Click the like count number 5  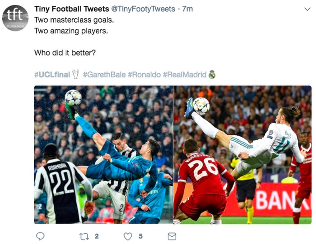tap(140, 236)
